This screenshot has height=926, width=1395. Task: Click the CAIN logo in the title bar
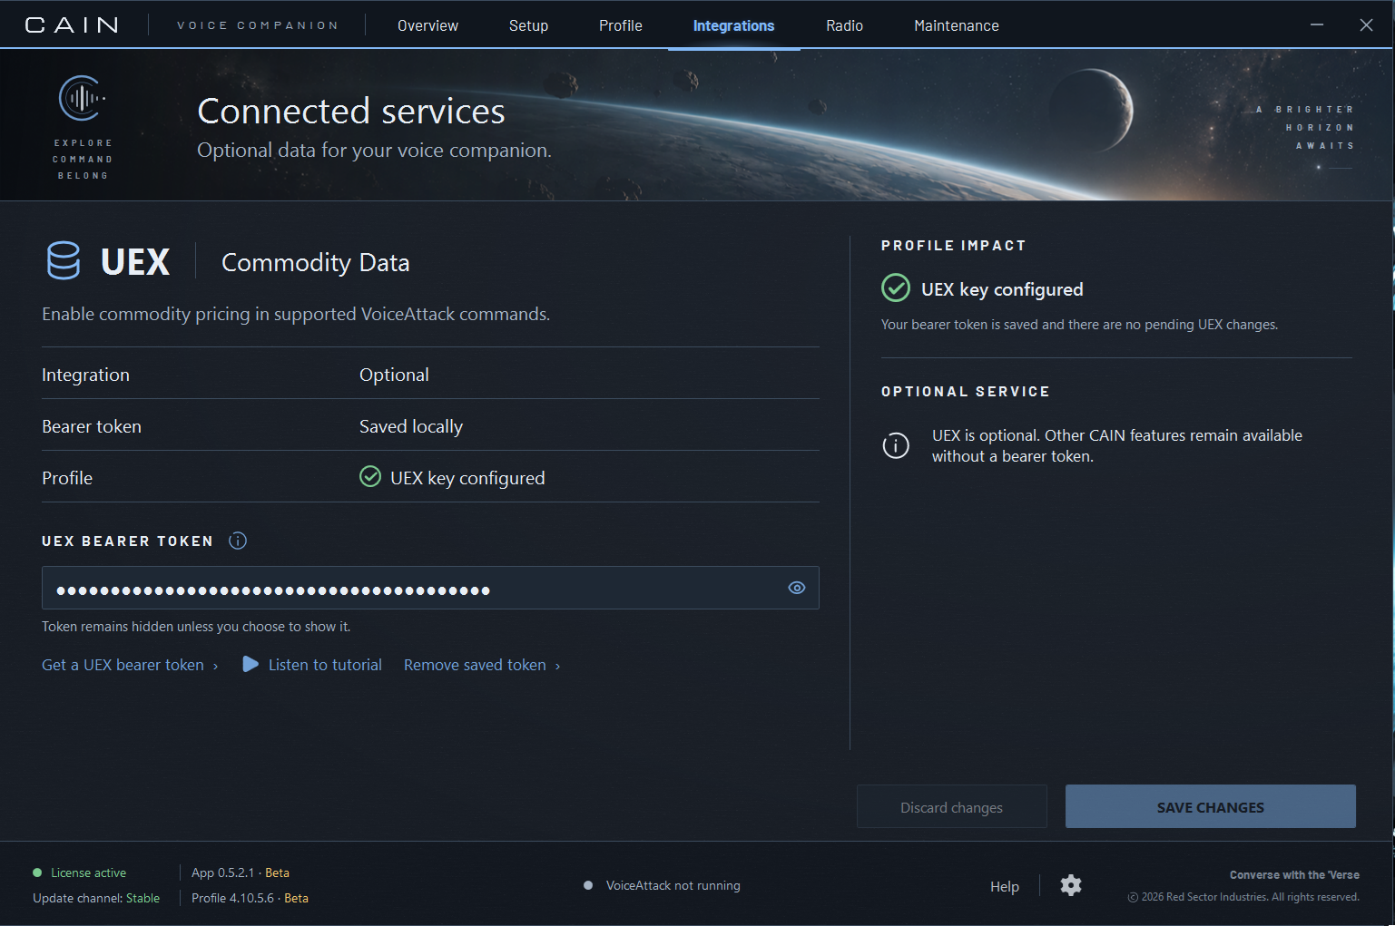tap(72, 25)
